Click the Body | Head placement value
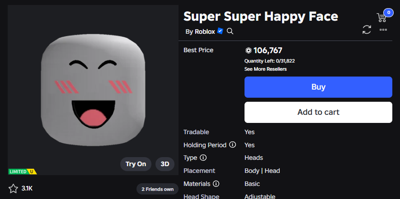Image resolution: width=400 pixels, height=199 pixels. pyautogui.click(x=262, y=171)
